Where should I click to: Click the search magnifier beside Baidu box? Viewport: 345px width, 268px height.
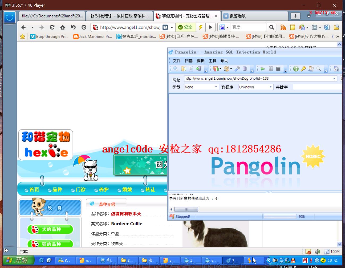click(x=271, y=27)
